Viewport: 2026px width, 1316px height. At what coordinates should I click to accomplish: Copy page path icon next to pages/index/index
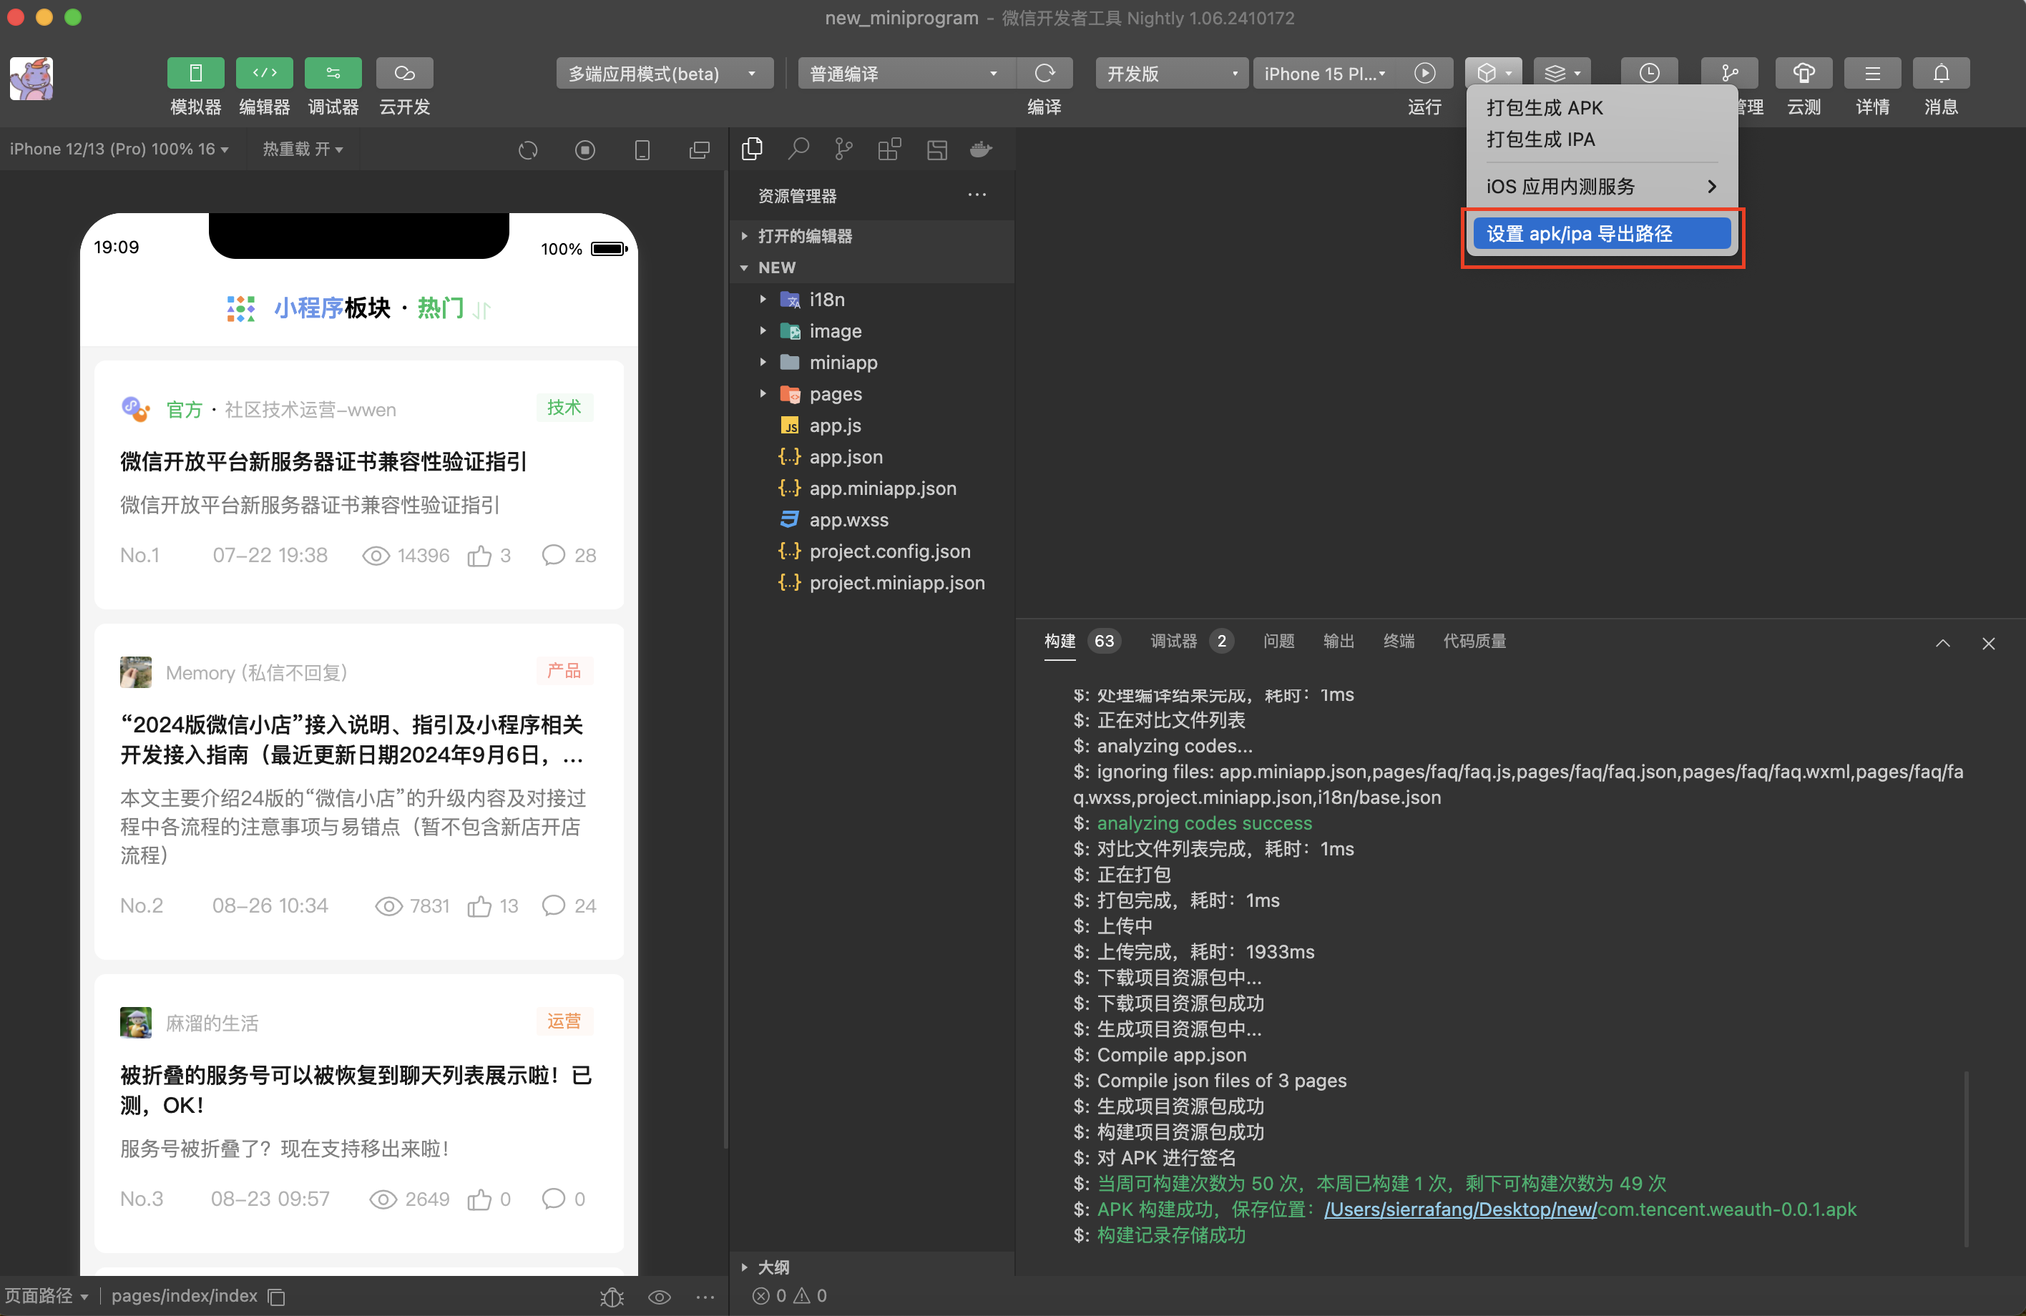pos(276,1297)
